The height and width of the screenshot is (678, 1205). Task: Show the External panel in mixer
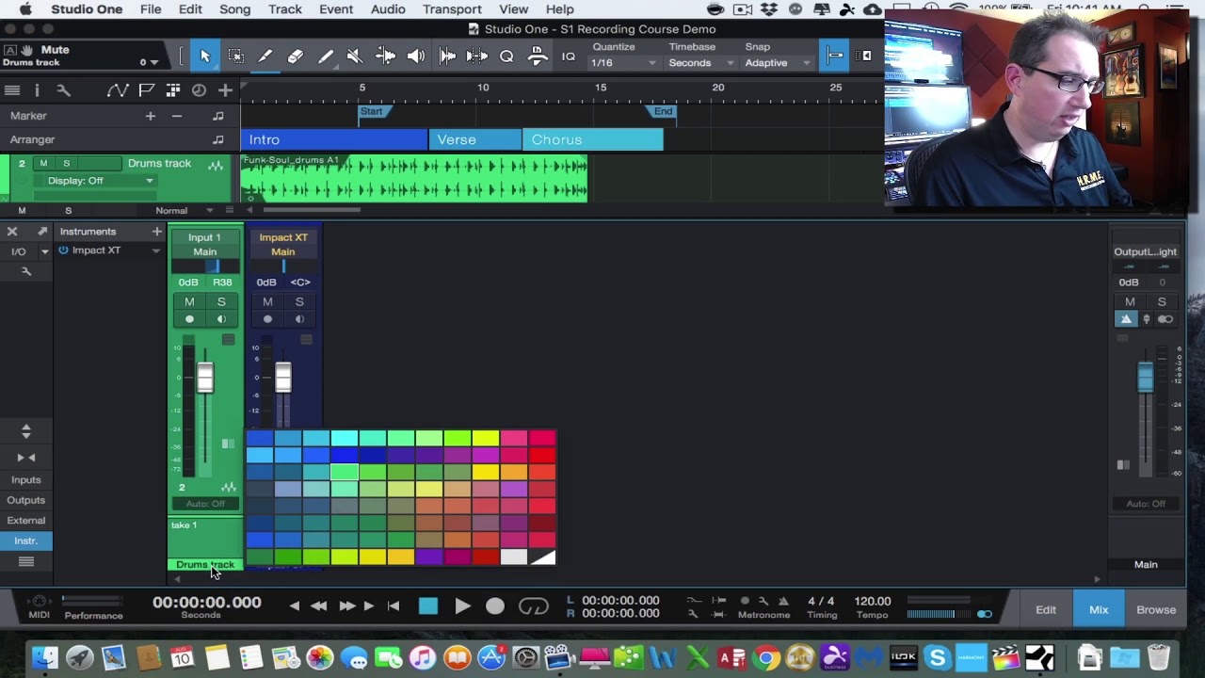(x=26, y=521)
